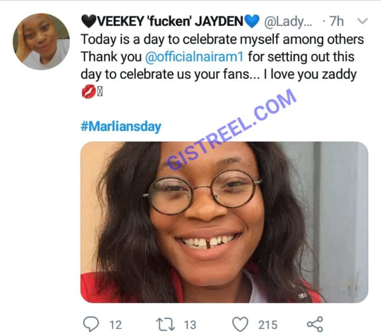
Task: Open the #Marliansday hashtag
Action: (x=121, y=126)
